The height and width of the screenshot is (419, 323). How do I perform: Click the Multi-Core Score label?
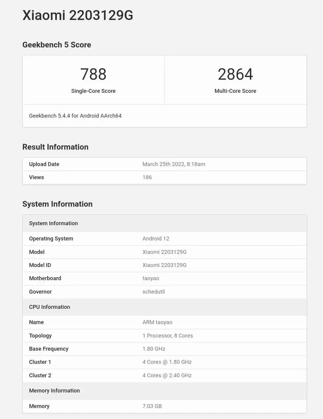[235, 91]
